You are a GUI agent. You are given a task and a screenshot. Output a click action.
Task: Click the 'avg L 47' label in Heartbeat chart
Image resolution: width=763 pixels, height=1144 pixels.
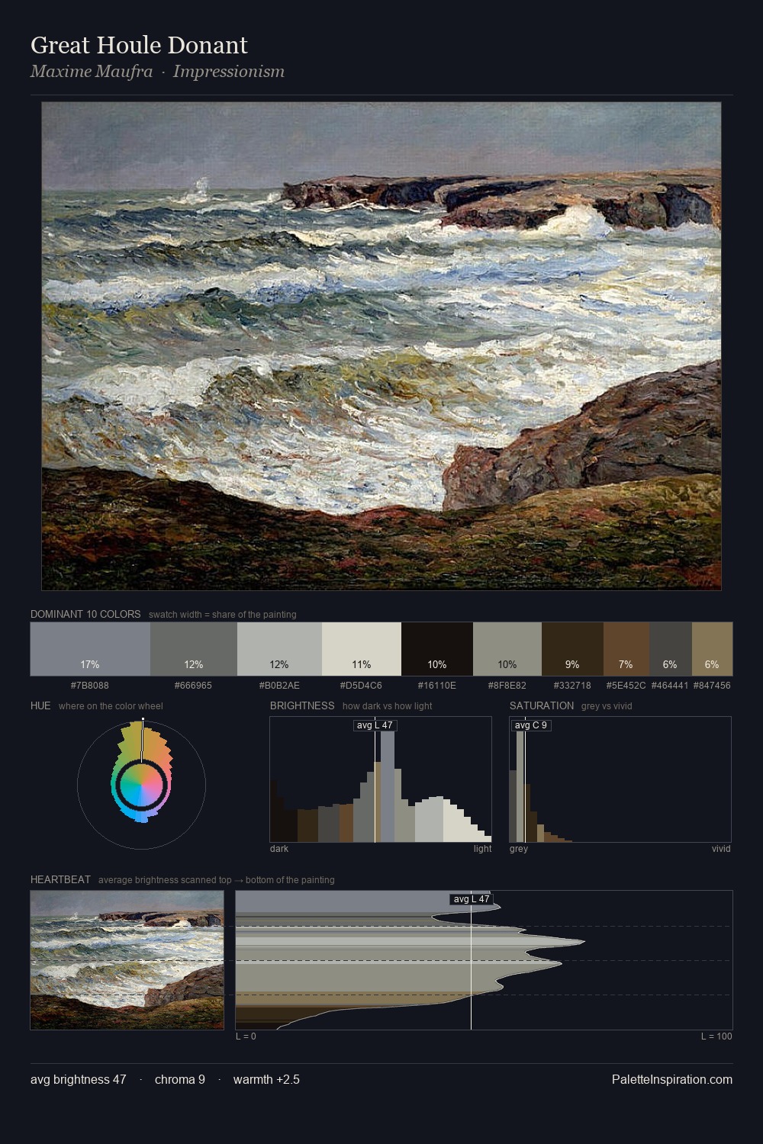pos(472,899)
